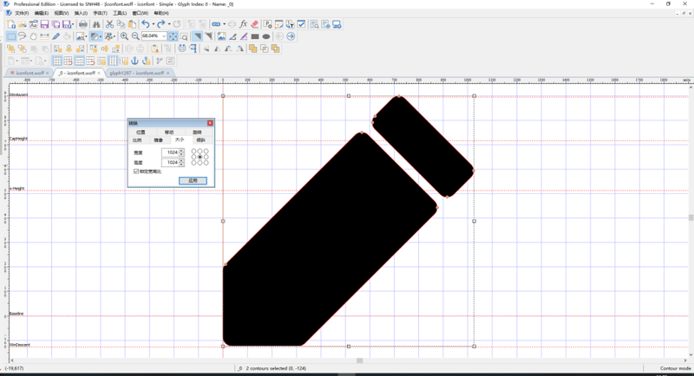Cut selection with the scissors icon
This screenshot has width=694, height=376.
109,25
